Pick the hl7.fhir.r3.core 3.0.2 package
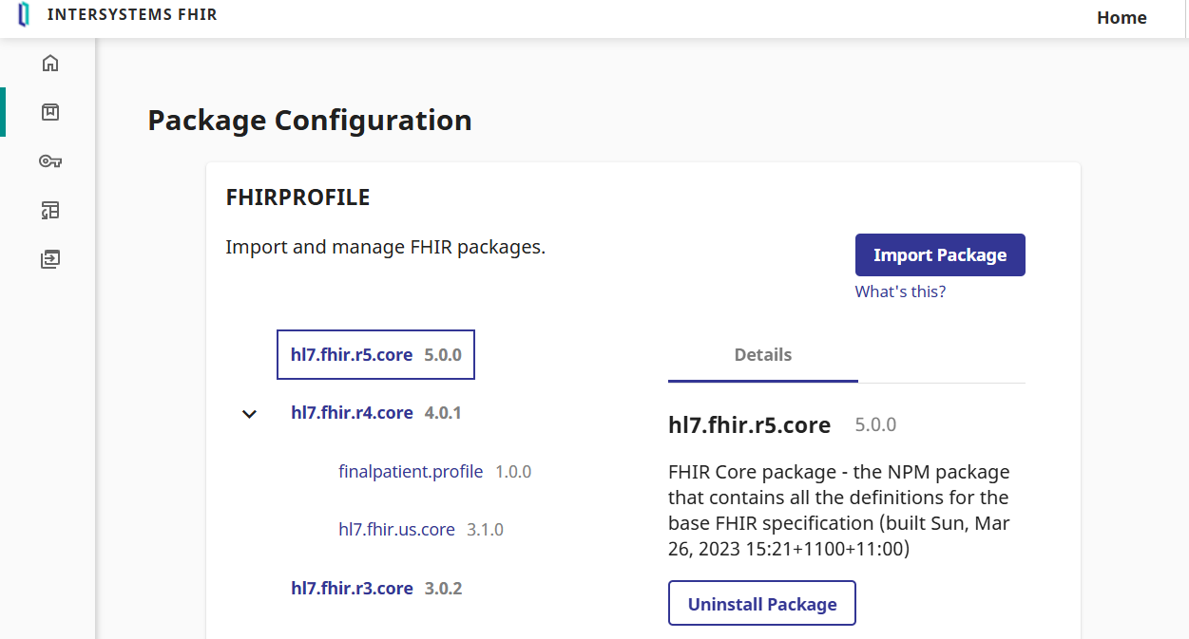 click(352, 589)
